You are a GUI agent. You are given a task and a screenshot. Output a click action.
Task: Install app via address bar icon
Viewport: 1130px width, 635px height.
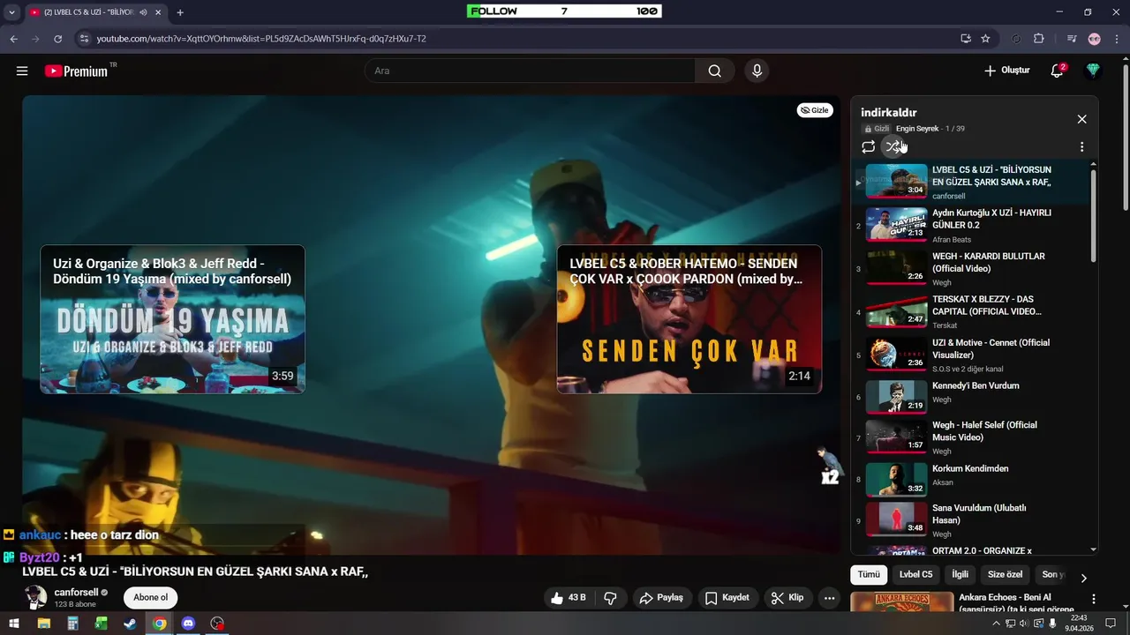[966, 39]
